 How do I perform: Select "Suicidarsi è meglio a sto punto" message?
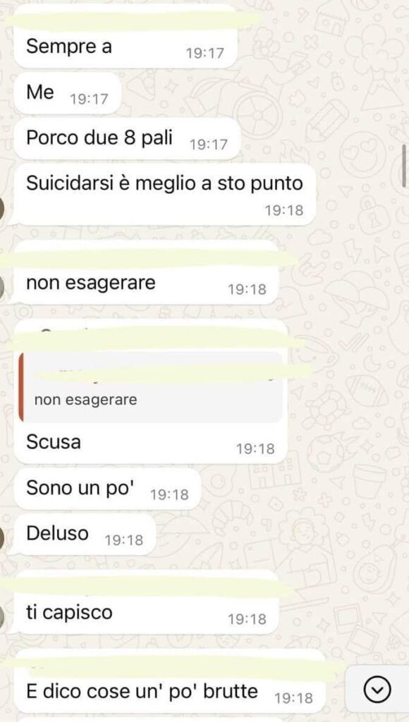tap(164, 195)
